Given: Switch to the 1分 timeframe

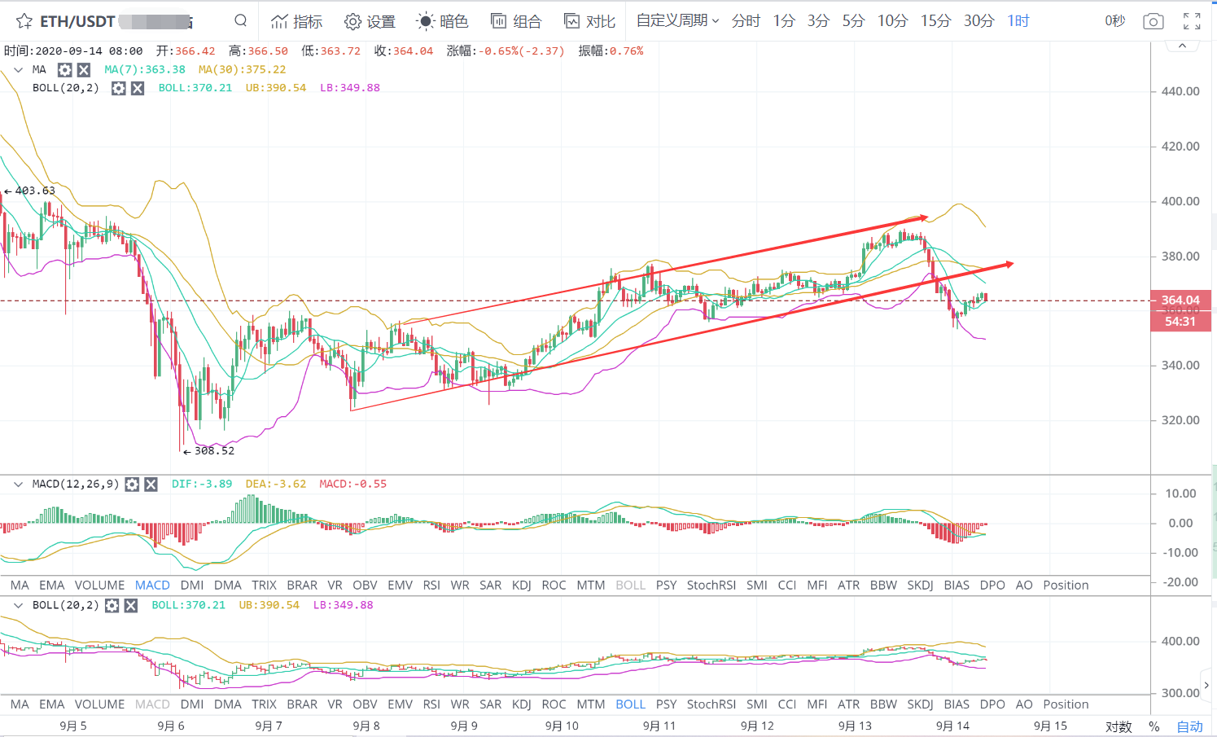Looking at the screenshot, I should point(784,21).
